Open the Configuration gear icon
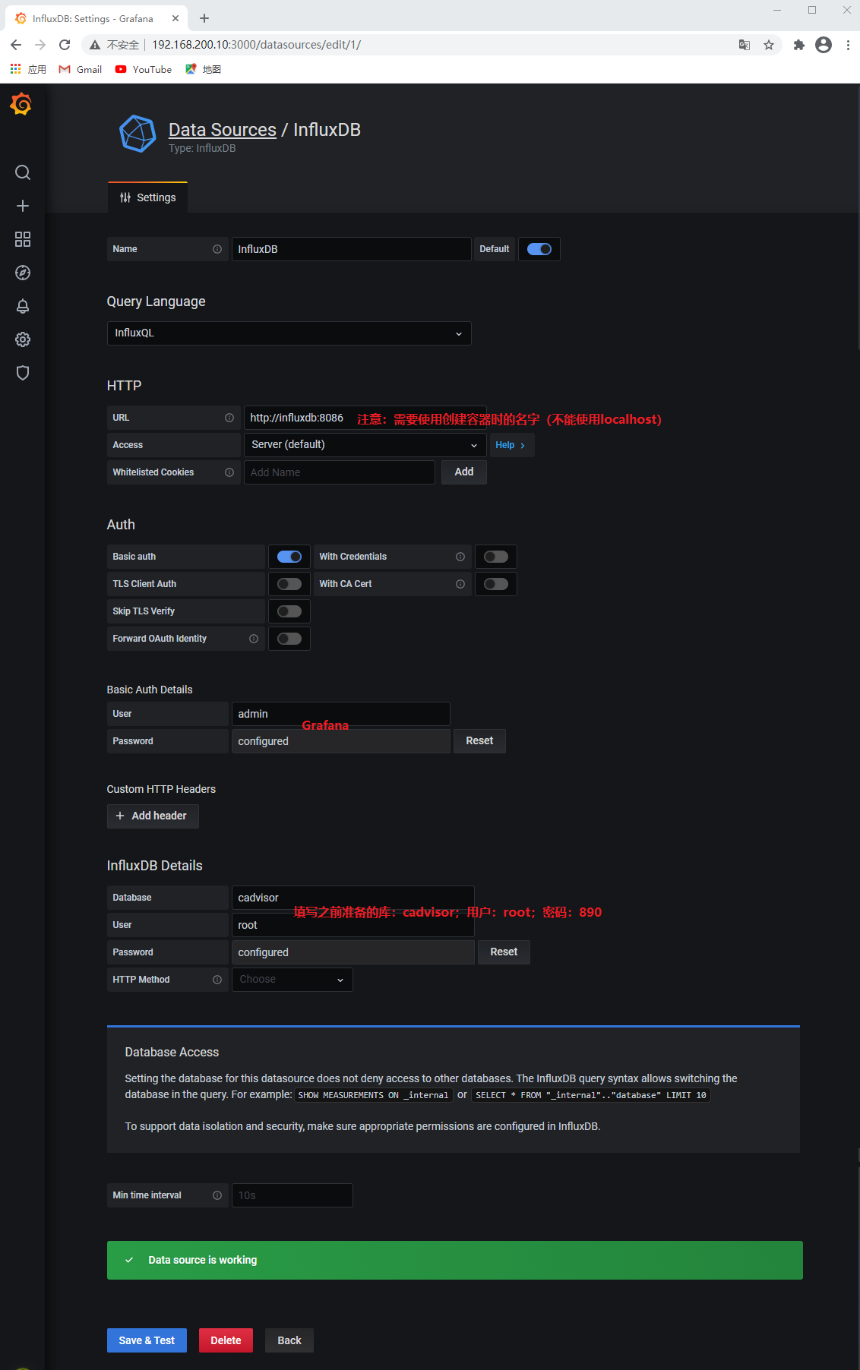This screenshot has height=1370, width=860. point(23,339)
